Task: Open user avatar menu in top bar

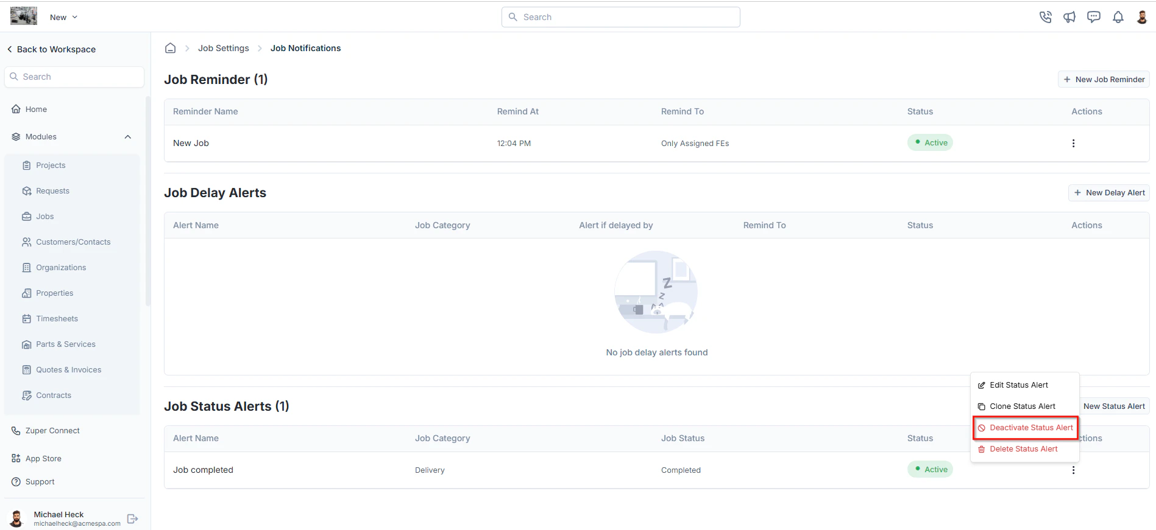Action: [x=1142, y=17]
